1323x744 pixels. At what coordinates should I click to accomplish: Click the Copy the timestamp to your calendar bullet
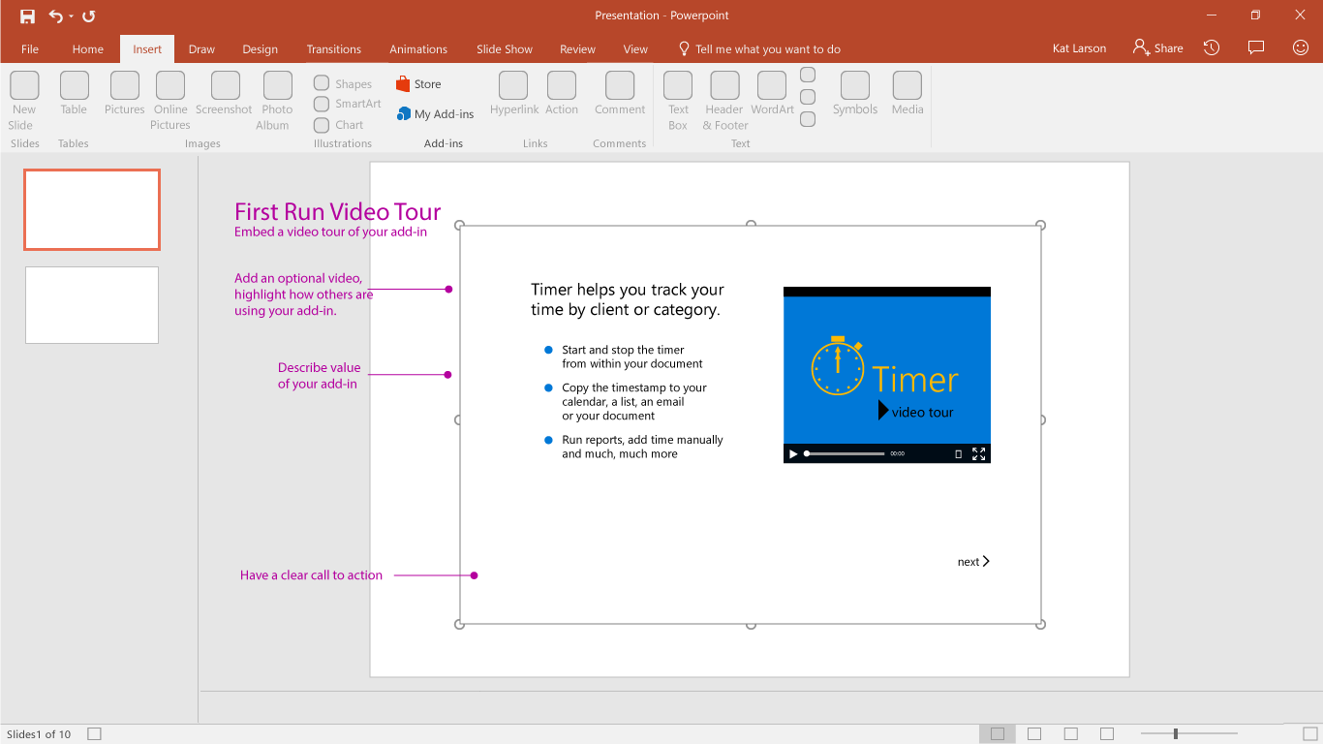(634, 402)
